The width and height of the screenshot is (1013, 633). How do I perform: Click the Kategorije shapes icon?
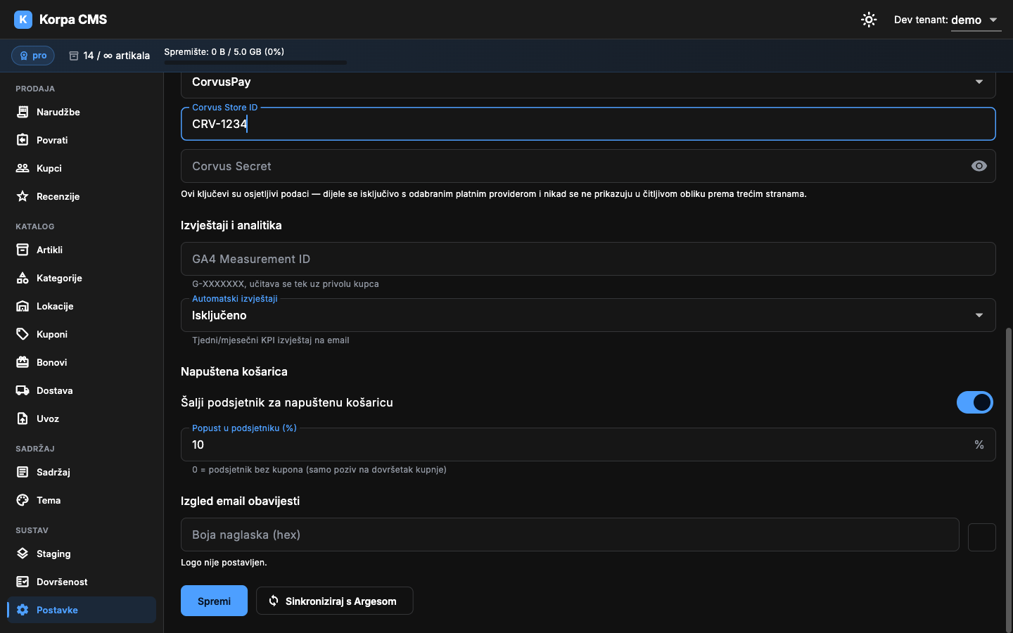[x=23, y=278]
